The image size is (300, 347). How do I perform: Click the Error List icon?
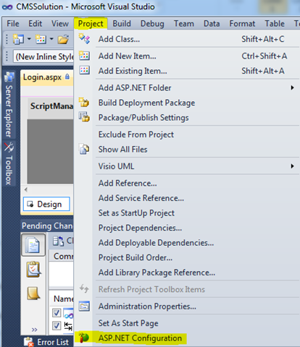click(29, 342)
